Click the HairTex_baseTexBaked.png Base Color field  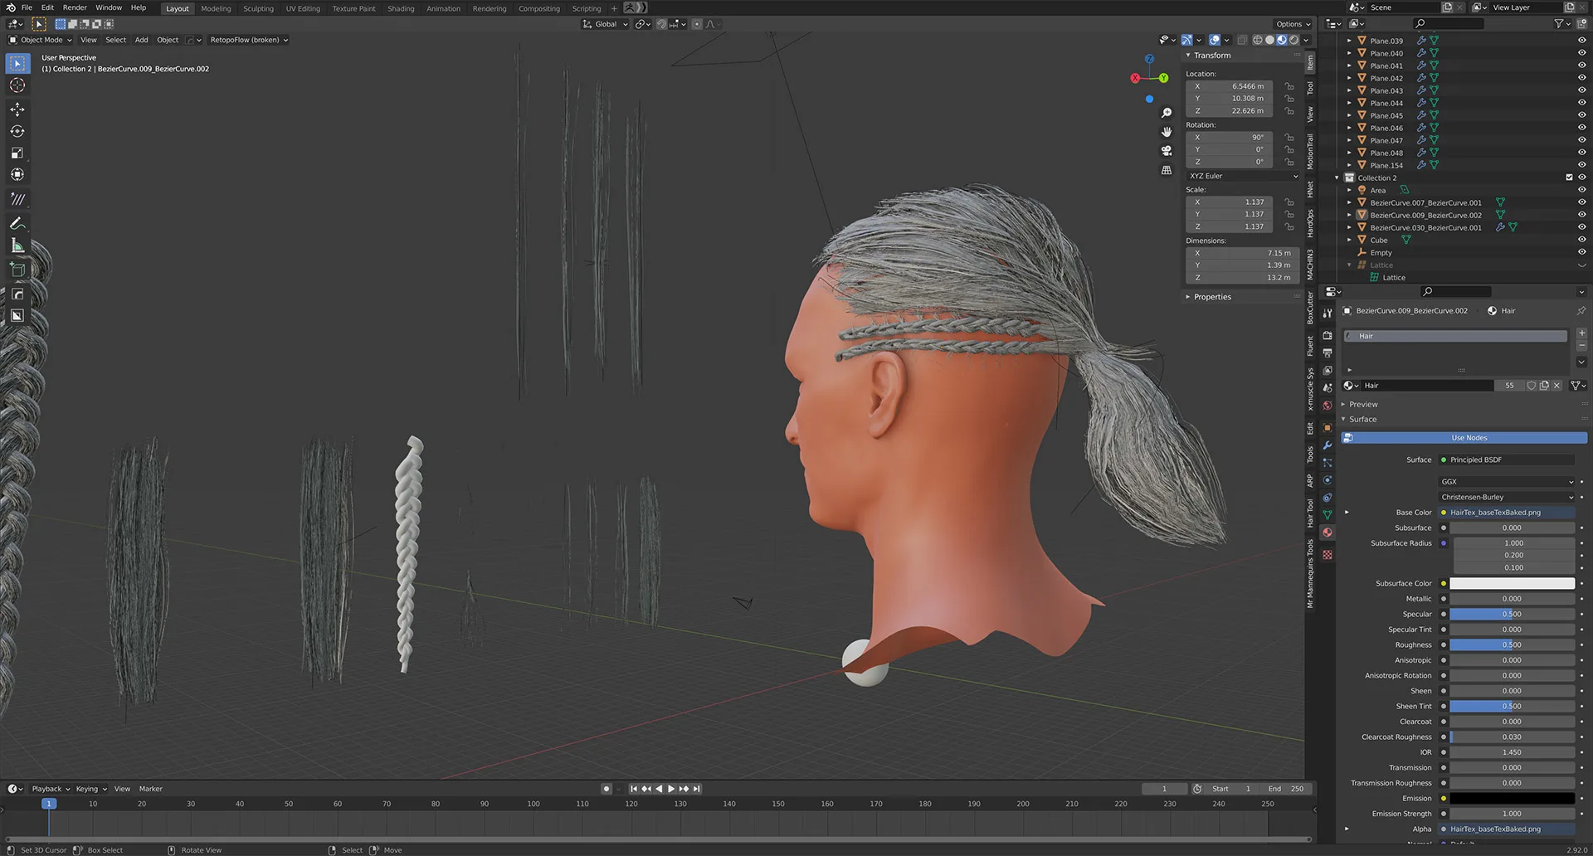click(1510, 513)
